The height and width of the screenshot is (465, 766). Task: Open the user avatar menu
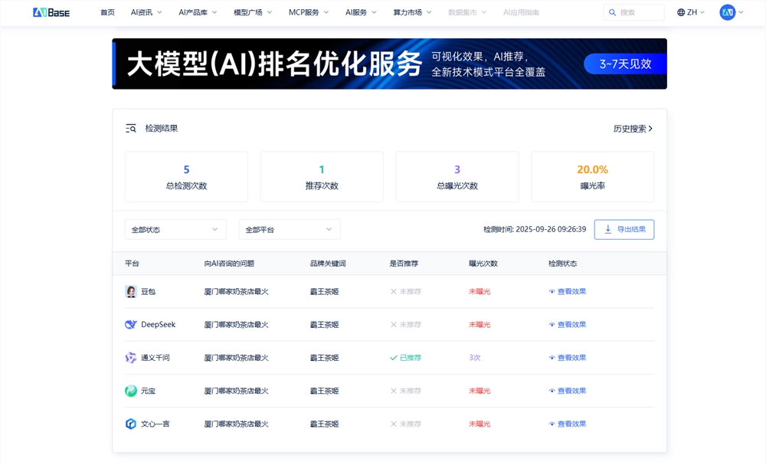732,12
